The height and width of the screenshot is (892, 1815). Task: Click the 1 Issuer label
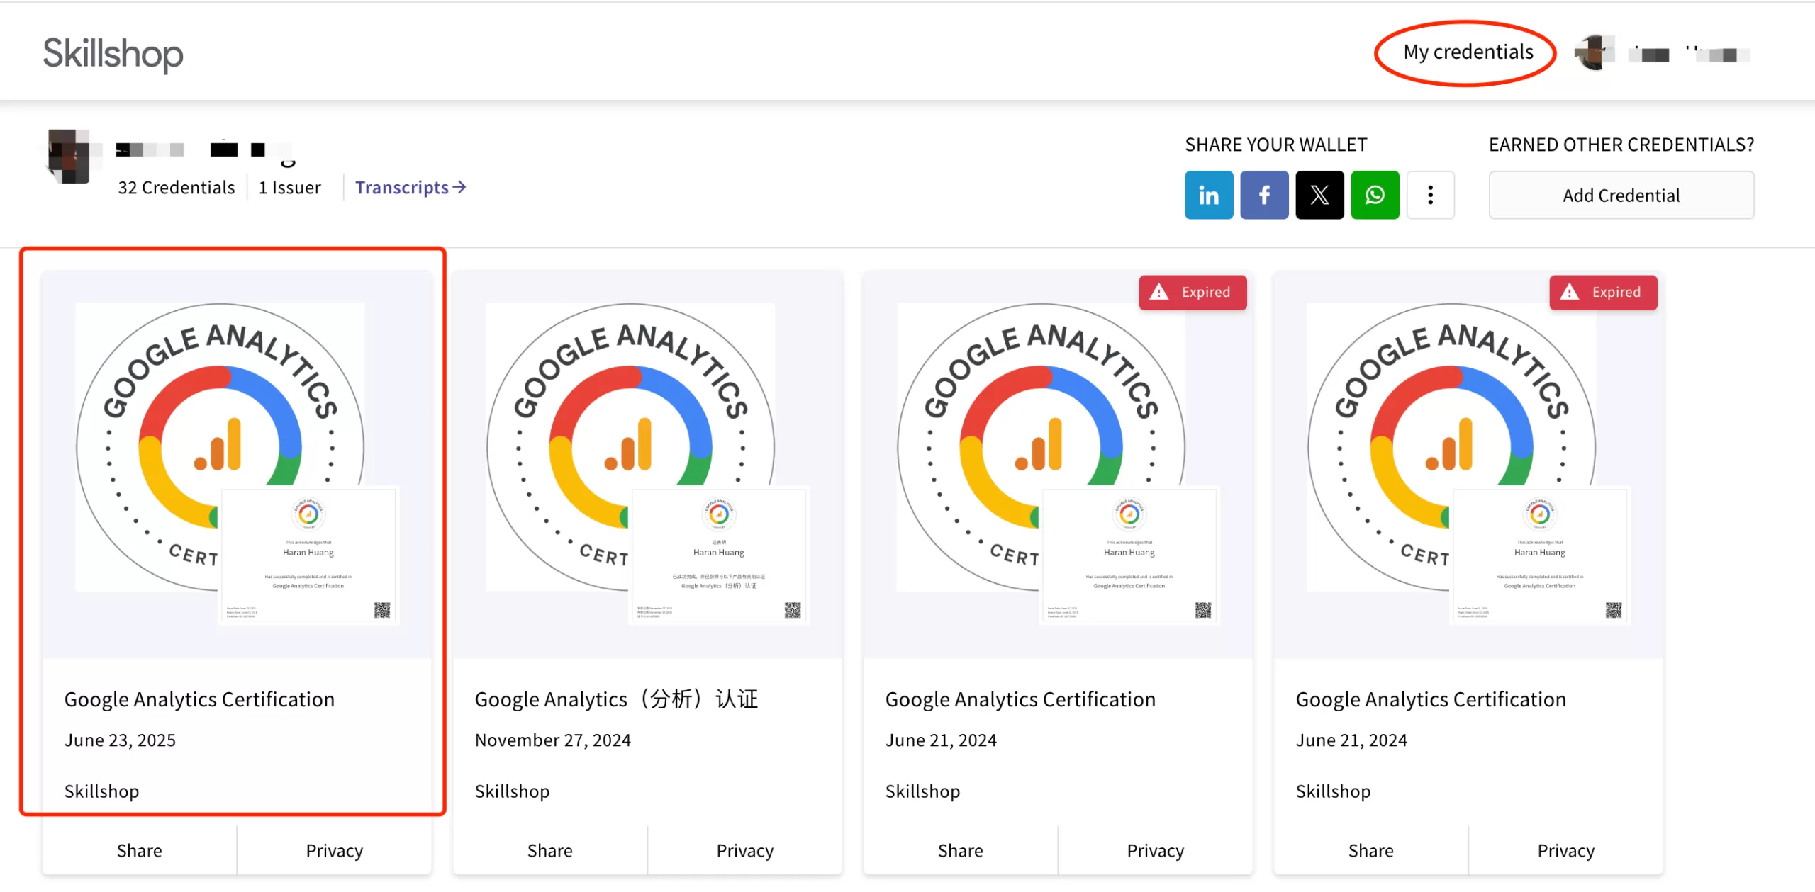[289, 187]
